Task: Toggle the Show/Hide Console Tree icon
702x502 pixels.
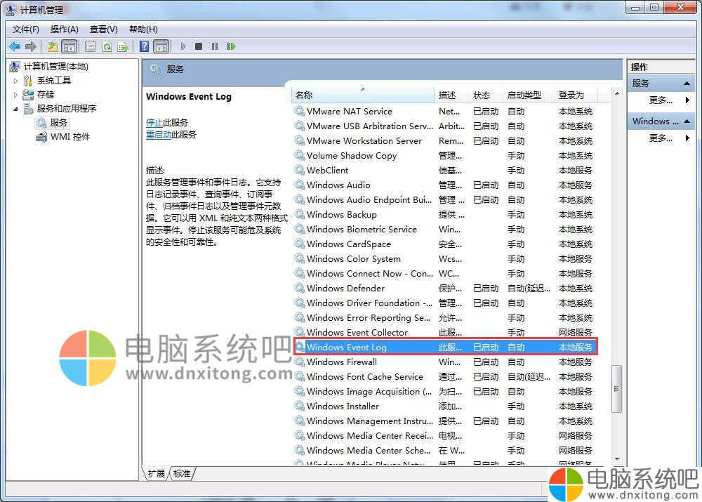Action: point(69,46)
